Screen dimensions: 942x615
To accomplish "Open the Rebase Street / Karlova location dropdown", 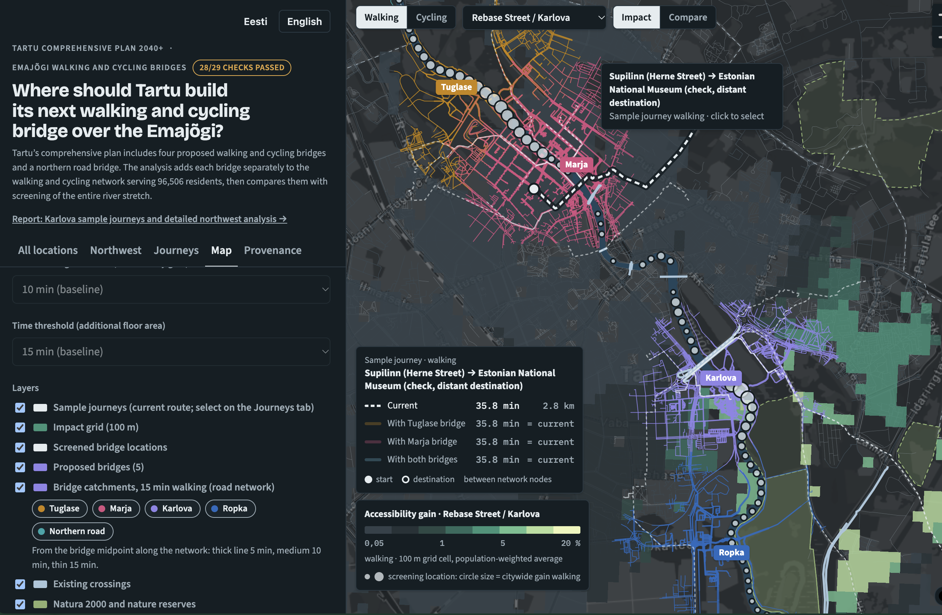I will 534,17.
